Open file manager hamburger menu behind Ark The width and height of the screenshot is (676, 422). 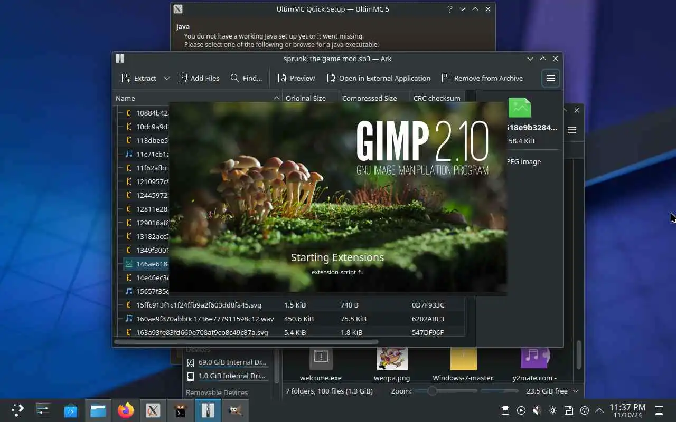pos(572,130)
